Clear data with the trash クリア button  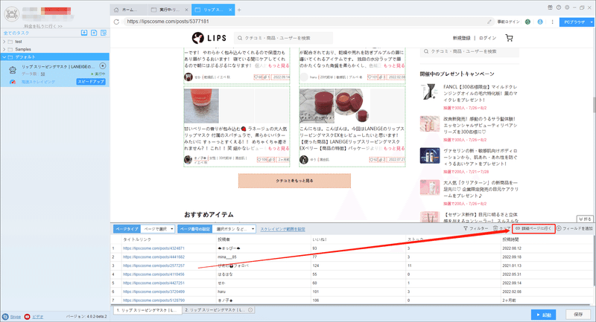pos(501,229)
